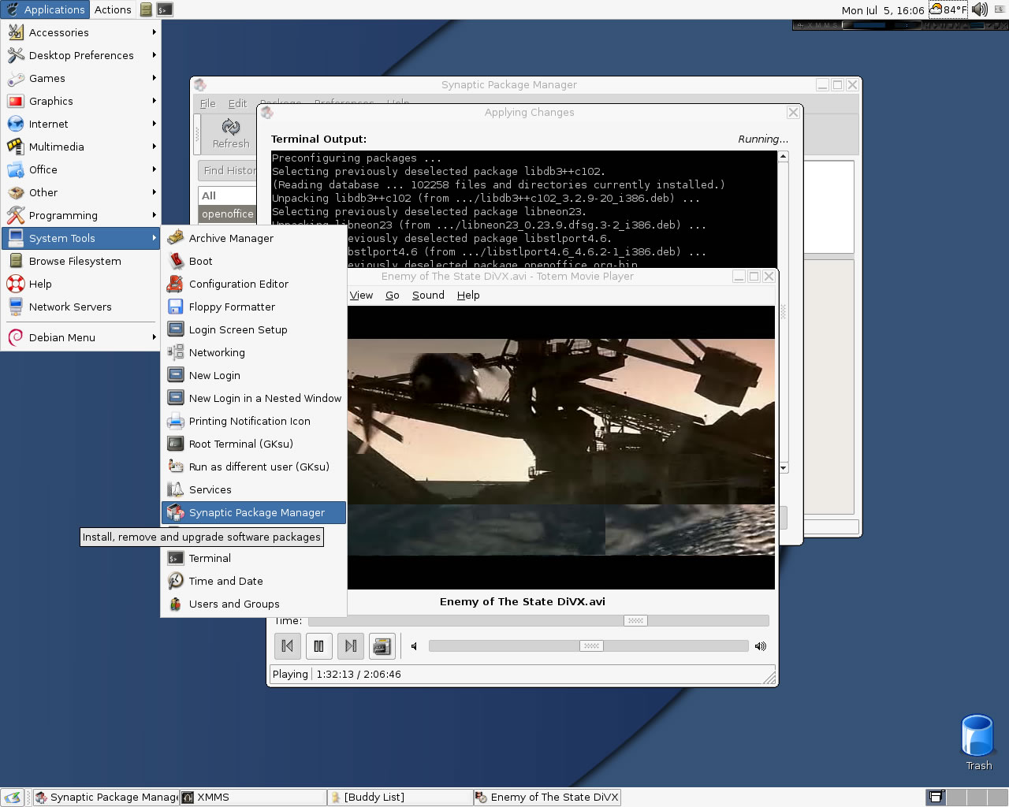Click the clock showing Mon Jul 5, 16:06

tap(882, 10)
